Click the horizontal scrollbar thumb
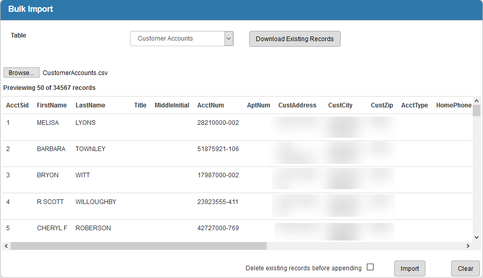Viewport: 483px width, 278px height. [139, 246]
